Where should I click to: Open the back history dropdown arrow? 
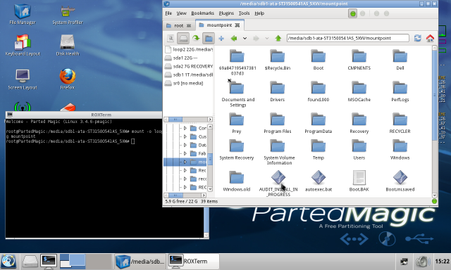[x=245, y=38]
